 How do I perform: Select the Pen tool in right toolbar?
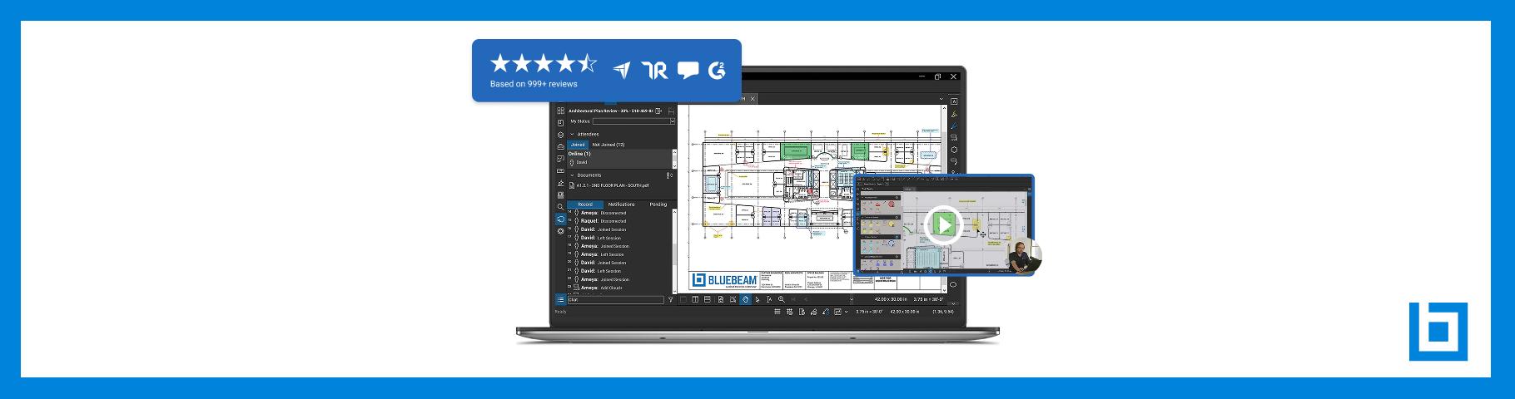[x=954, y=126]
